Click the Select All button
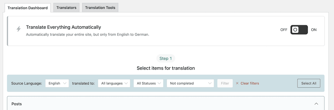This screenshot has width=334, height=110. click(x=309, y=83)
